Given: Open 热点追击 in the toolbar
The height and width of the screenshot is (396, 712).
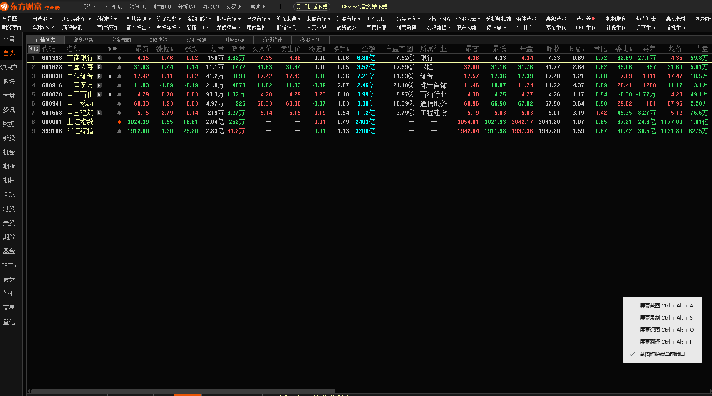Looking at the screenshot, I should pyautogui.click(x=646, y=19).
